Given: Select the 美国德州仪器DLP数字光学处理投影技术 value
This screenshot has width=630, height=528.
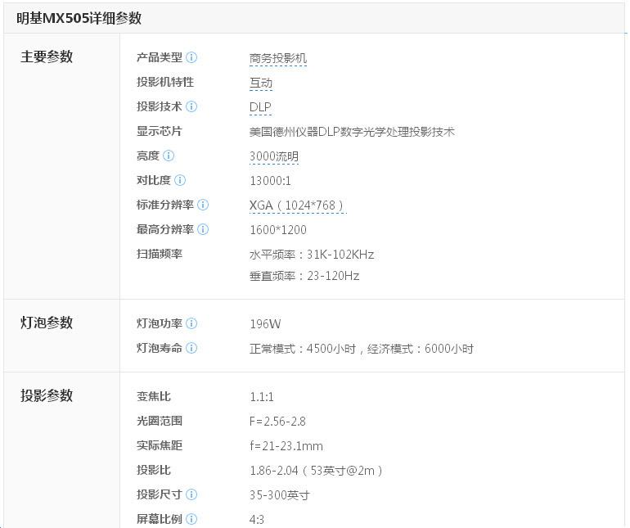Looking at the screenshot, I should point(352,132).
